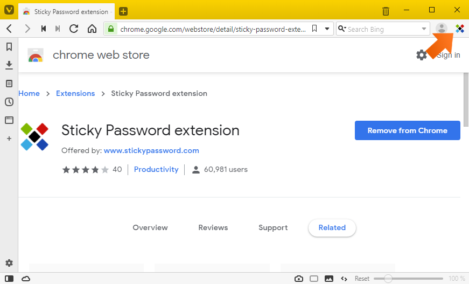Open the Downloads panel in the sidebar
Screen dimensions: 469x284
click(9, 65)
